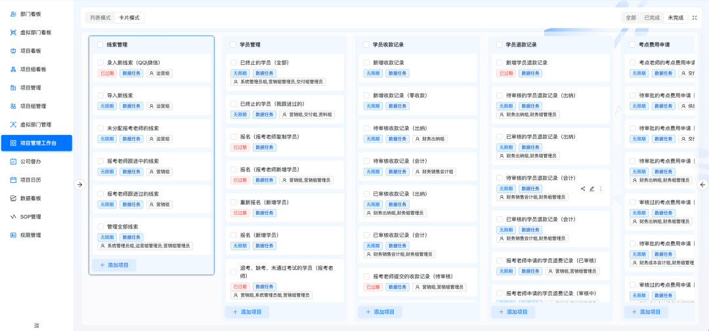Open 数据看板 in the sidebar
This screenshot has height=331, width=709.
36,198
